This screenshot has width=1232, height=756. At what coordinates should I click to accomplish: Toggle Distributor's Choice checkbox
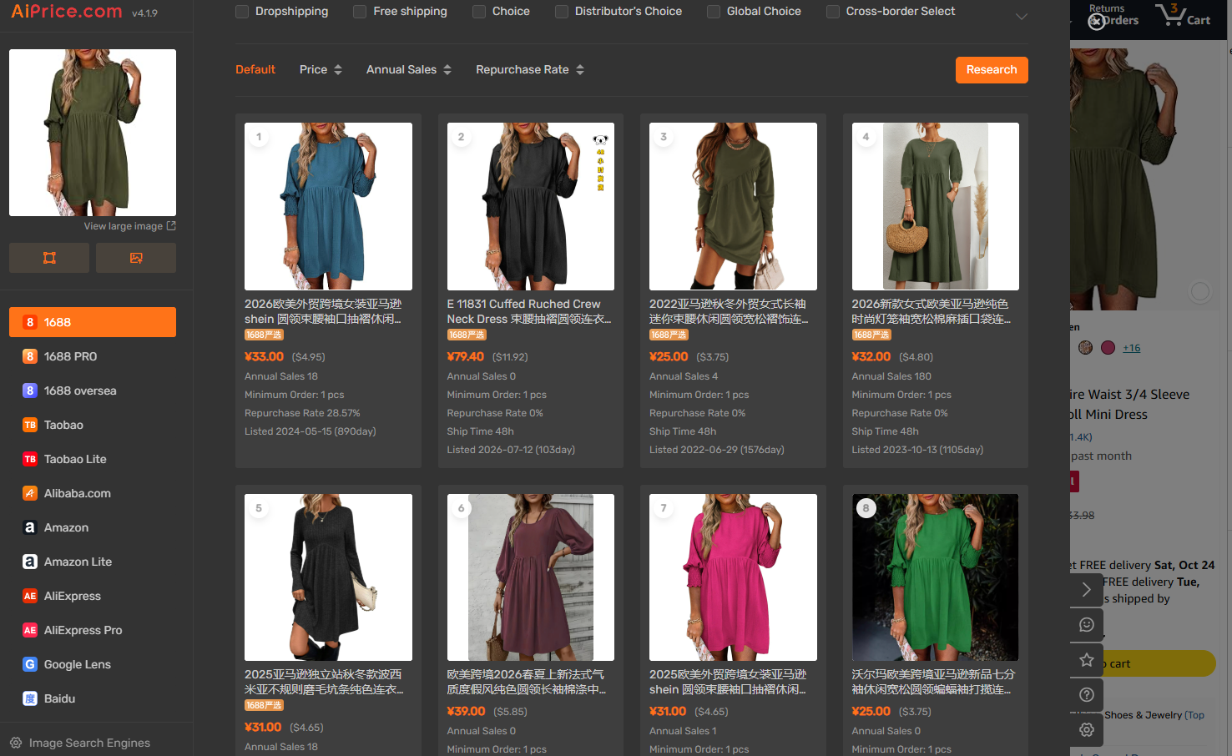pyautogui.click(x=562, y=12)
